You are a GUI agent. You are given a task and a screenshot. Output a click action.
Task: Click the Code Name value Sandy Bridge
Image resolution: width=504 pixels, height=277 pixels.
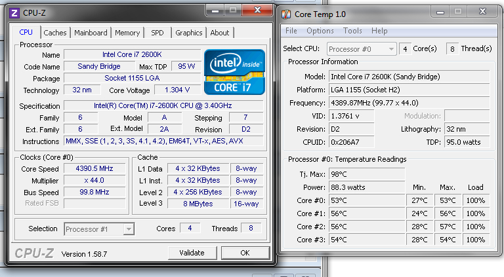(99, 66)
